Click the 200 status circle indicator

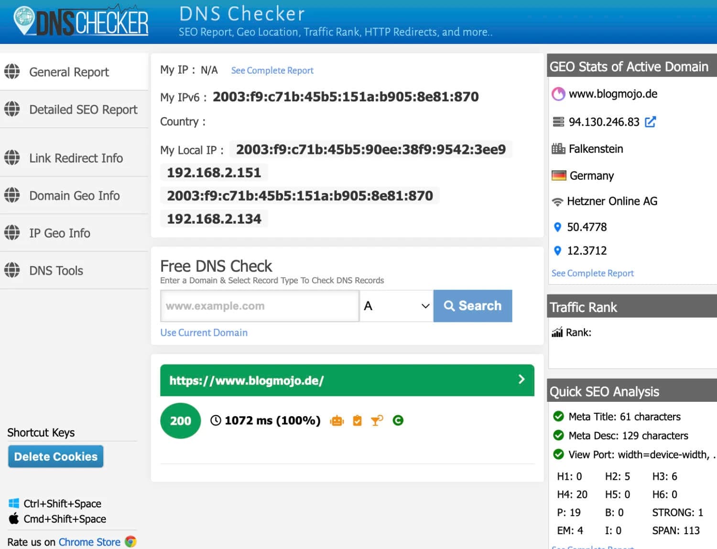click(180, 420)
